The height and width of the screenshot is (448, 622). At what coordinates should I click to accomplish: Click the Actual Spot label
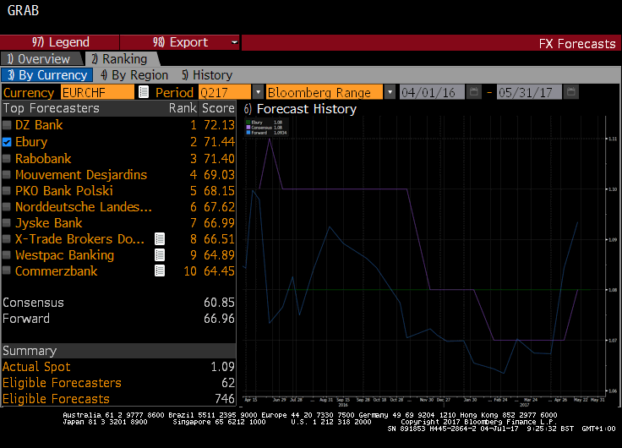(36, 367)
